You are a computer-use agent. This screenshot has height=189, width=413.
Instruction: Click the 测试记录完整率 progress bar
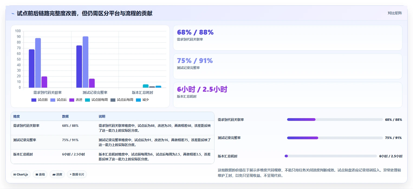point(335,138)
